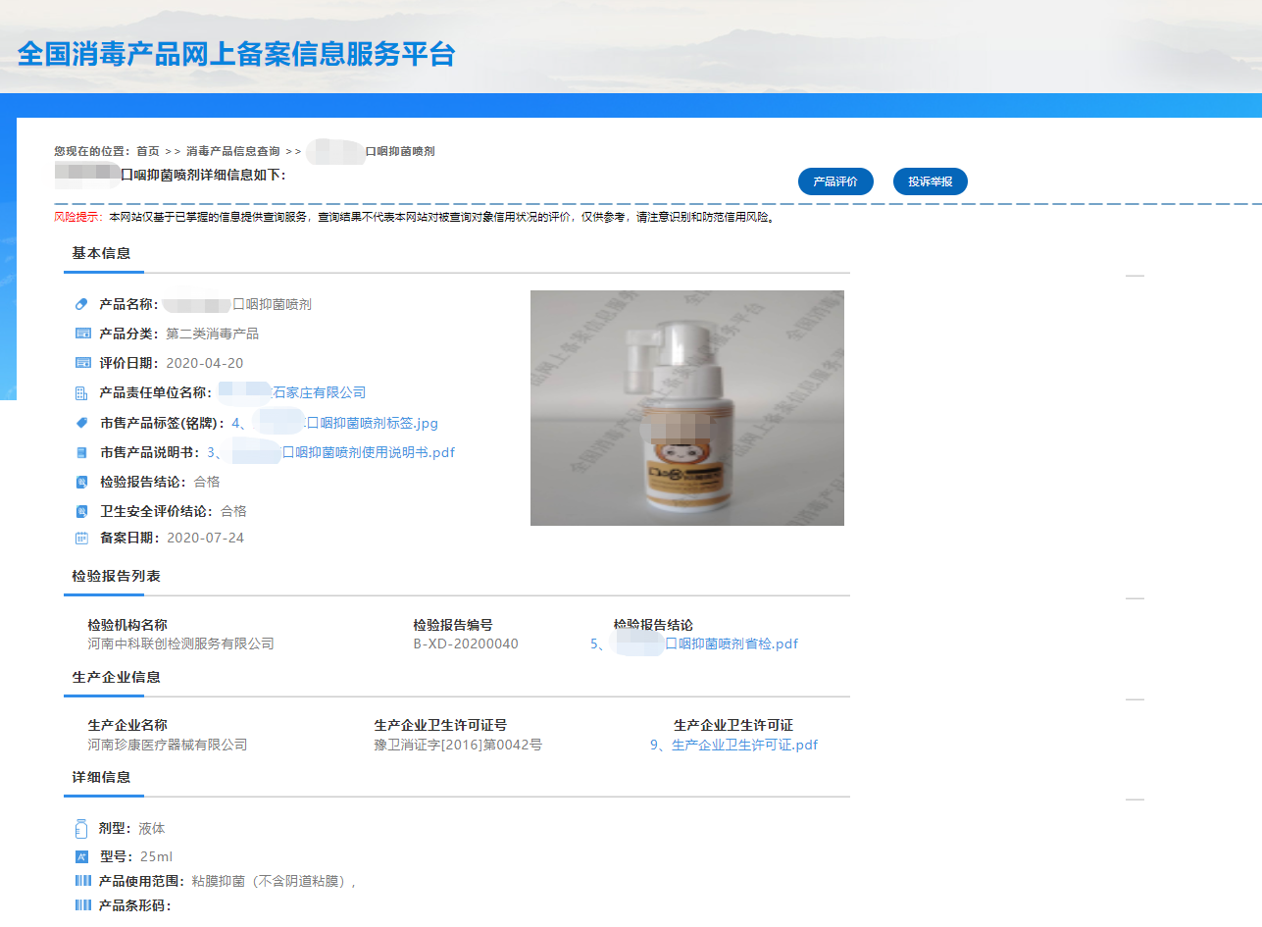Image resolution: width=1262 pixels, height=927 pixels.
Task: Click the spray bottle product photo
Action: pyautogui.click(x=686, y=408)
